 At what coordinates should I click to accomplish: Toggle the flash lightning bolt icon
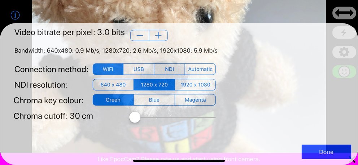click(x=344, y=32)
